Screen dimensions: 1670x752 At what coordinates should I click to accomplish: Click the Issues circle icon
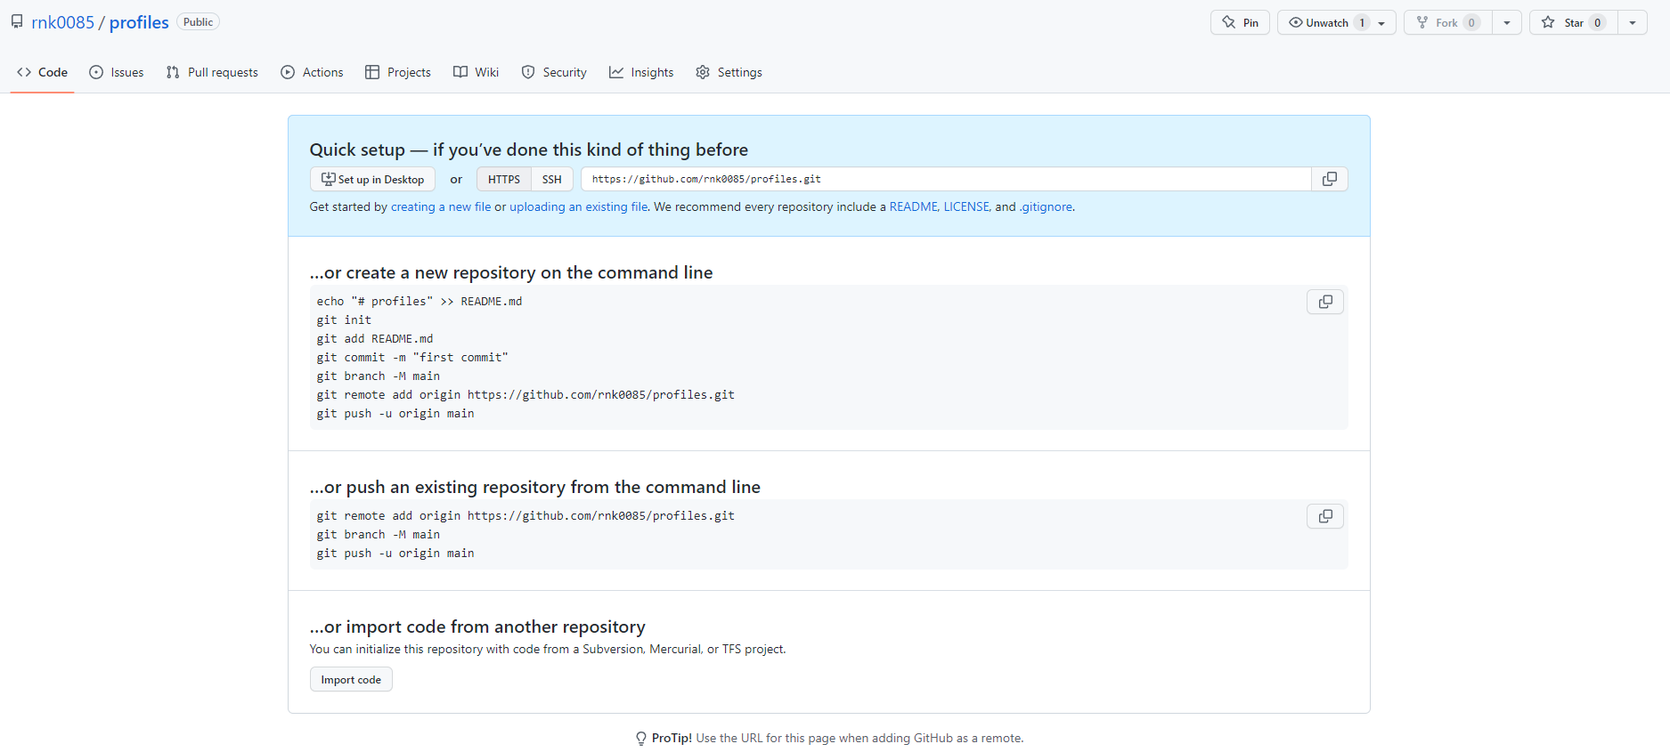point(96,72)
